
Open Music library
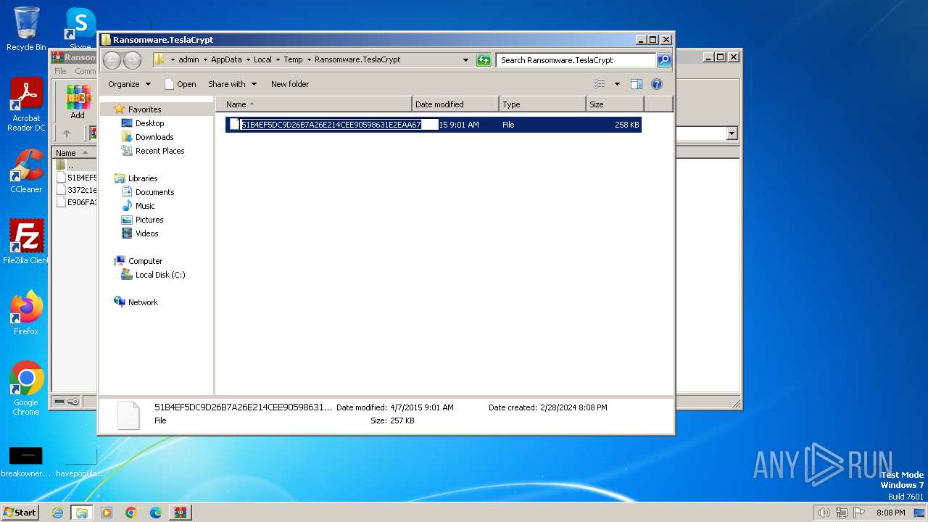coord(145,206)
